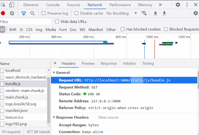
Task: Click the Request URL row
Action: tap(124, 80)
